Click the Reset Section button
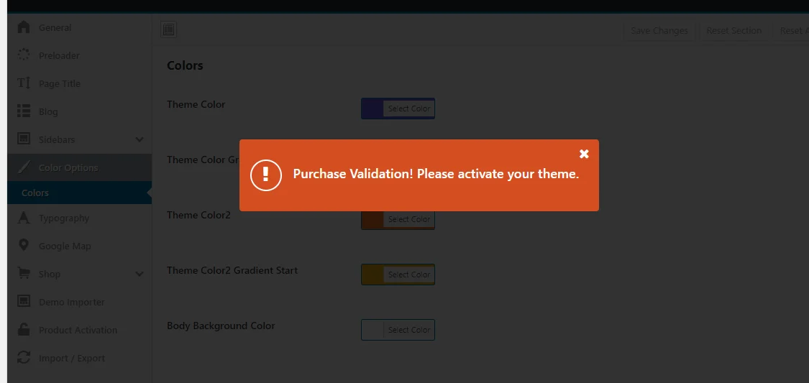Screen dimensions: 809x383 (x=733, y=30)
